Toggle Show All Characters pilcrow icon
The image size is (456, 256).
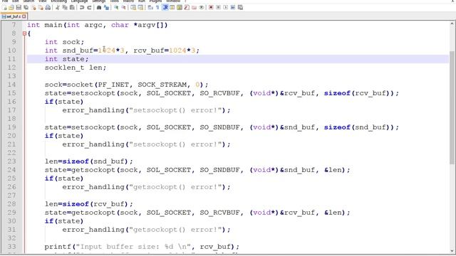click(x=157, y=7)
